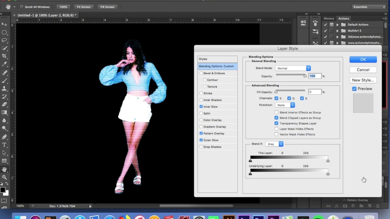Viewport: 390px width, 219px height.
Task: Click the Fill Opacity slider handle
Action: coord(276,92)
